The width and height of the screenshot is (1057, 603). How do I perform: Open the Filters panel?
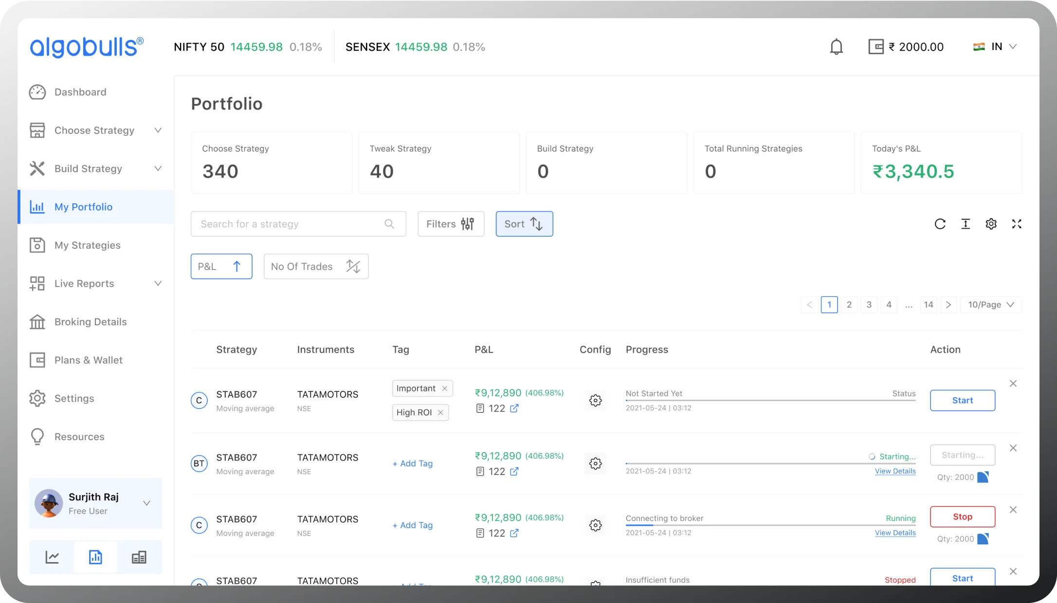451,224
